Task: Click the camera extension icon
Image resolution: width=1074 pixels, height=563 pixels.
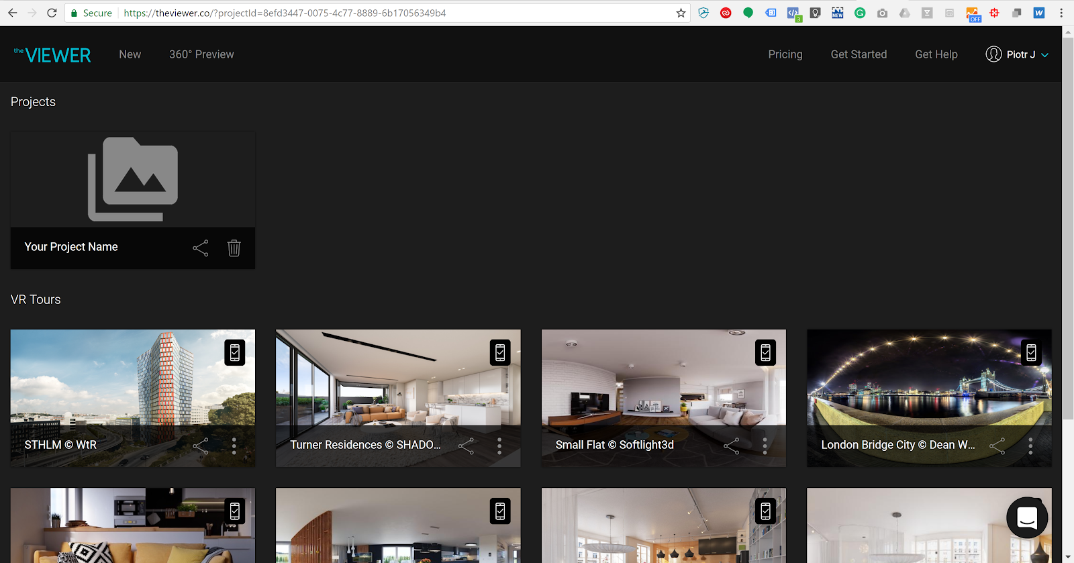Action: (x=882, y=13)
